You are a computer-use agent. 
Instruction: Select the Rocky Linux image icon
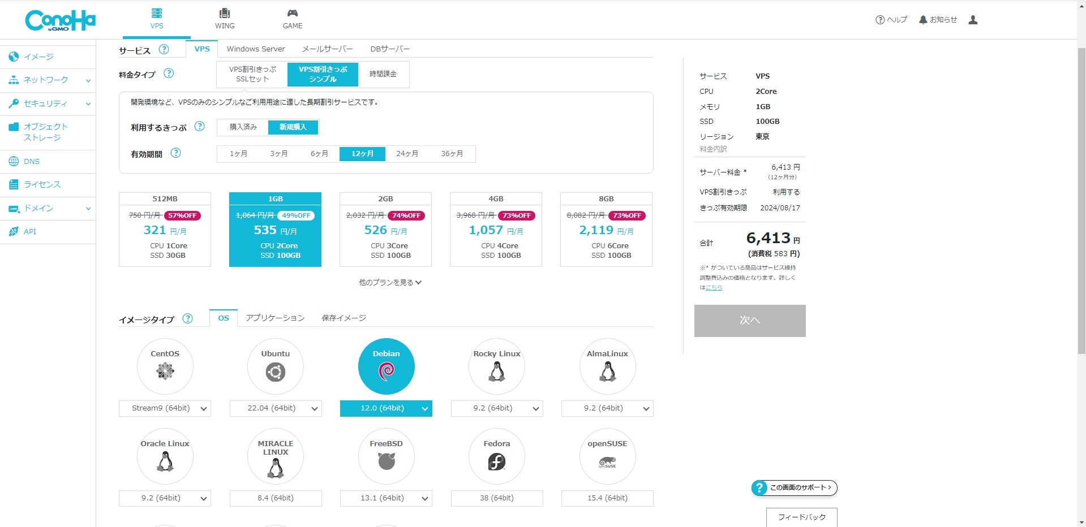(x=497, y=366)
